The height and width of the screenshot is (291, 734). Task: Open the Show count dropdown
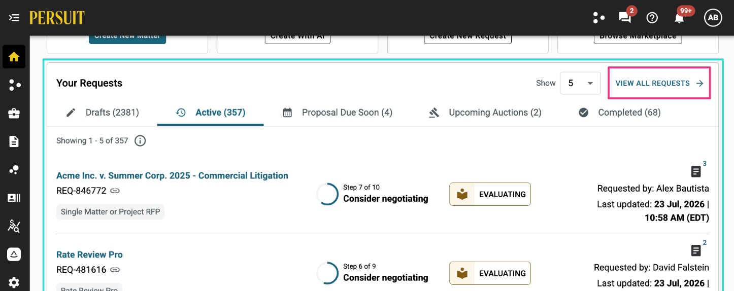pyautogui.click(x=580, y=83)
